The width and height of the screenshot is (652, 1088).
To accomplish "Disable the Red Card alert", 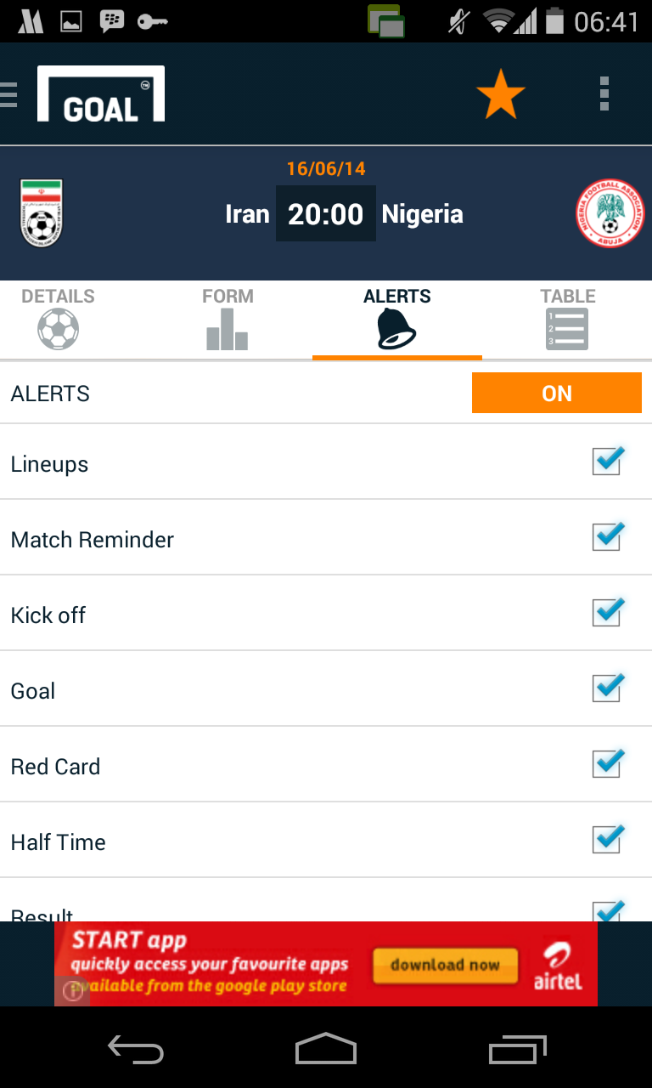I will (x=607, y=764).
